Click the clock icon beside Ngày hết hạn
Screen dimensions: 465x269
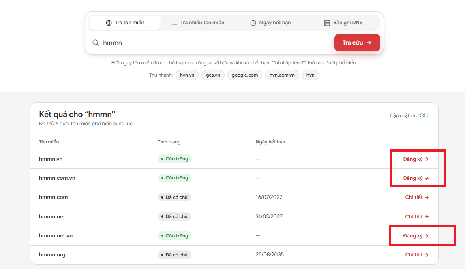[x=253, y=23]
